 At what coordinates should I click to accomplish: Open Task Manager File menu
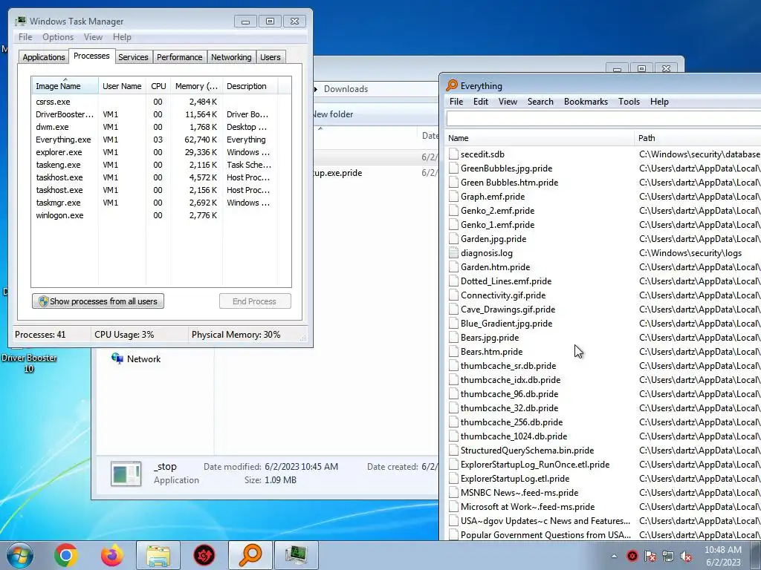tap(25, 37)
